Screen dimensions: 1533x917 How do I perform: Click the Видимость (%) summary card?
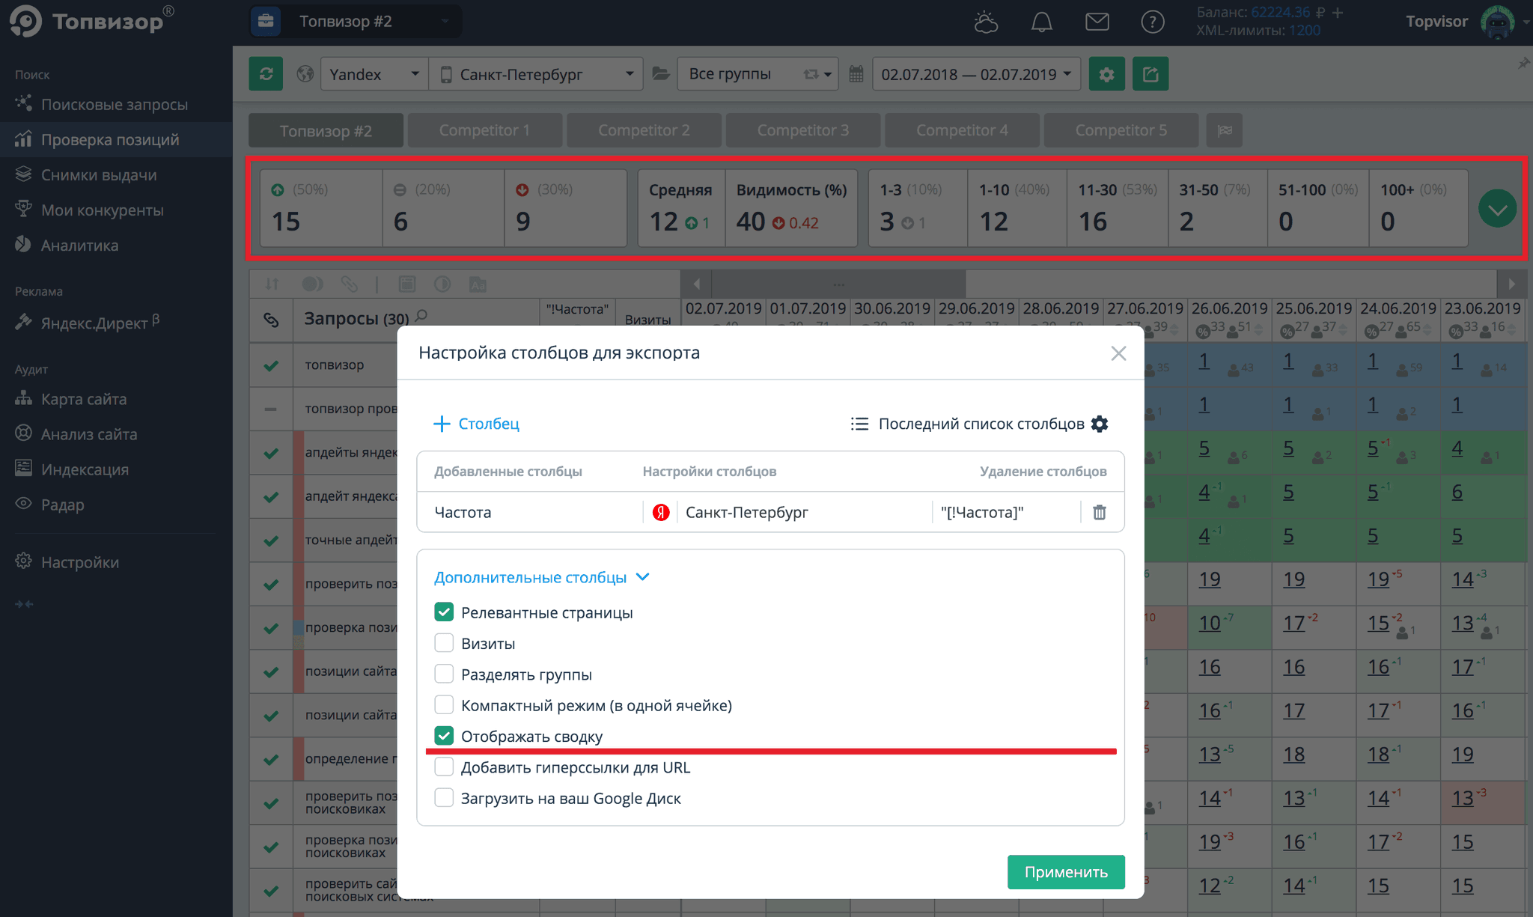click(x=791, y=208)
